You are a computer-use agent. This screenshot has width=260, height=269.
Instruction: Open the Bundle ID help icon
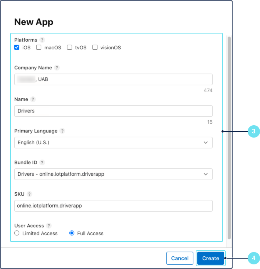[x=42, y=163]
